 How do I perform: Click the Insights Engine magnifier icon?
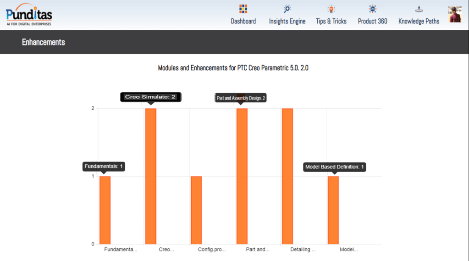pos(287,9)
